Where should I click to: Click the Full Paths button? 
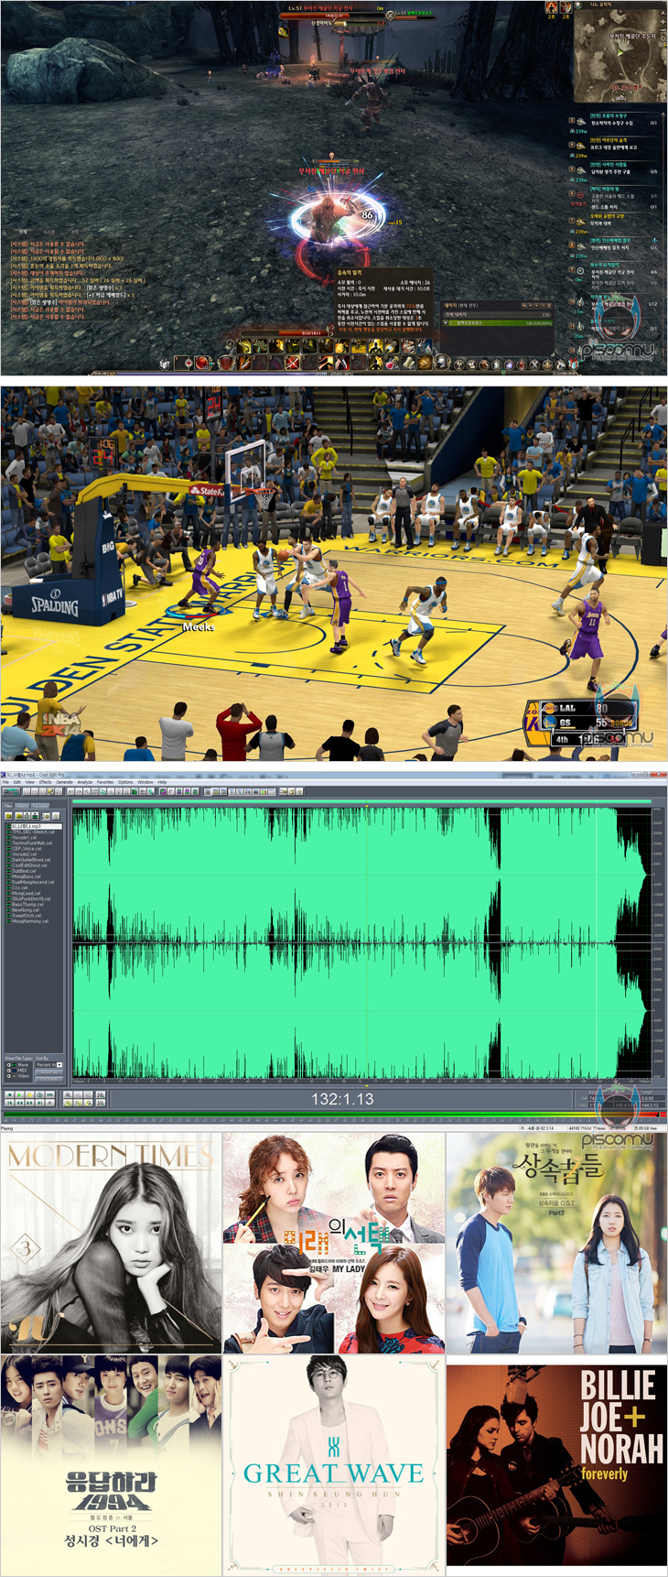49,1080
